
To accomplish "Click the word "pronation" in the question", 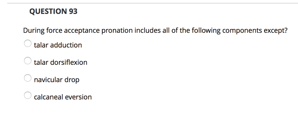I will click(116, 31).
